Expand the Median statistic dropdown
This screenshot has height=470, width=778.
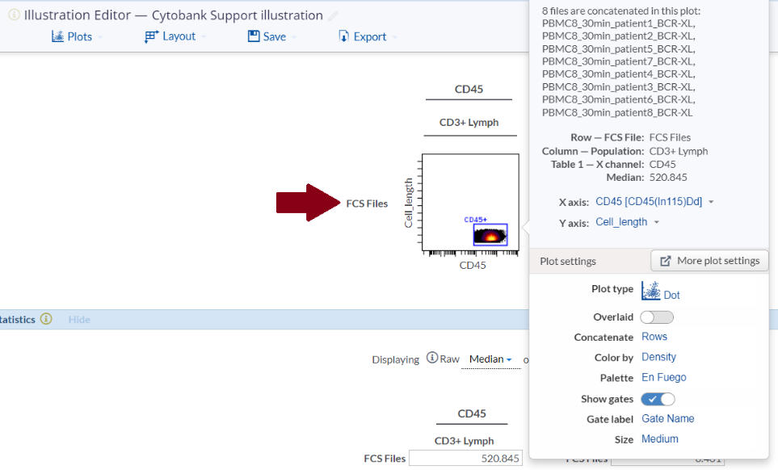[490, 359]
